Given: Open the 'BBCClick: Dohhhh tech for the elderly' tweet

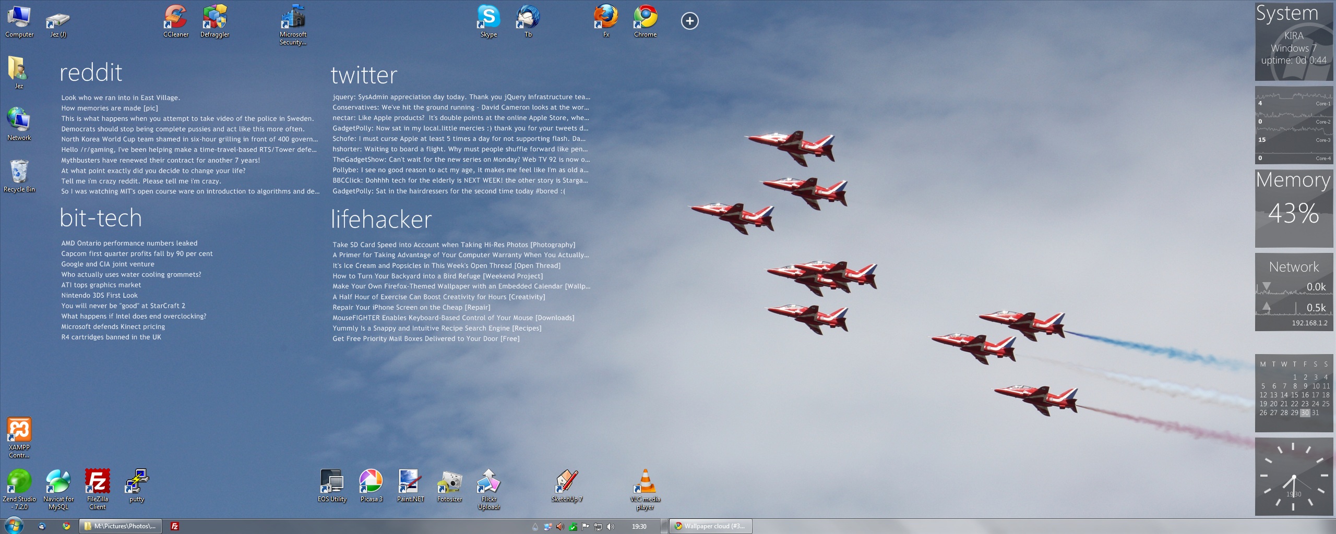Looking at the screenshot, I should 460,180.
